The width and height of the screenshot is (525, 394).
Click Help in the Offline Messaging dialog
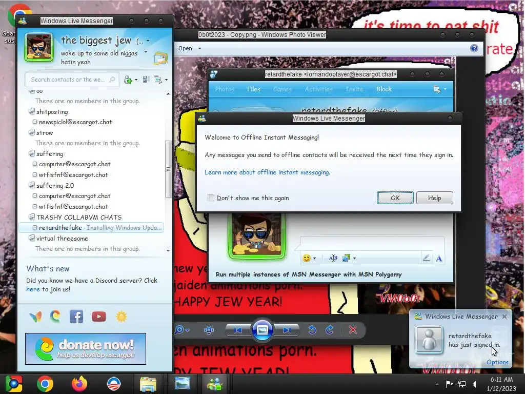pyautogui.click(x=435, y=198)
